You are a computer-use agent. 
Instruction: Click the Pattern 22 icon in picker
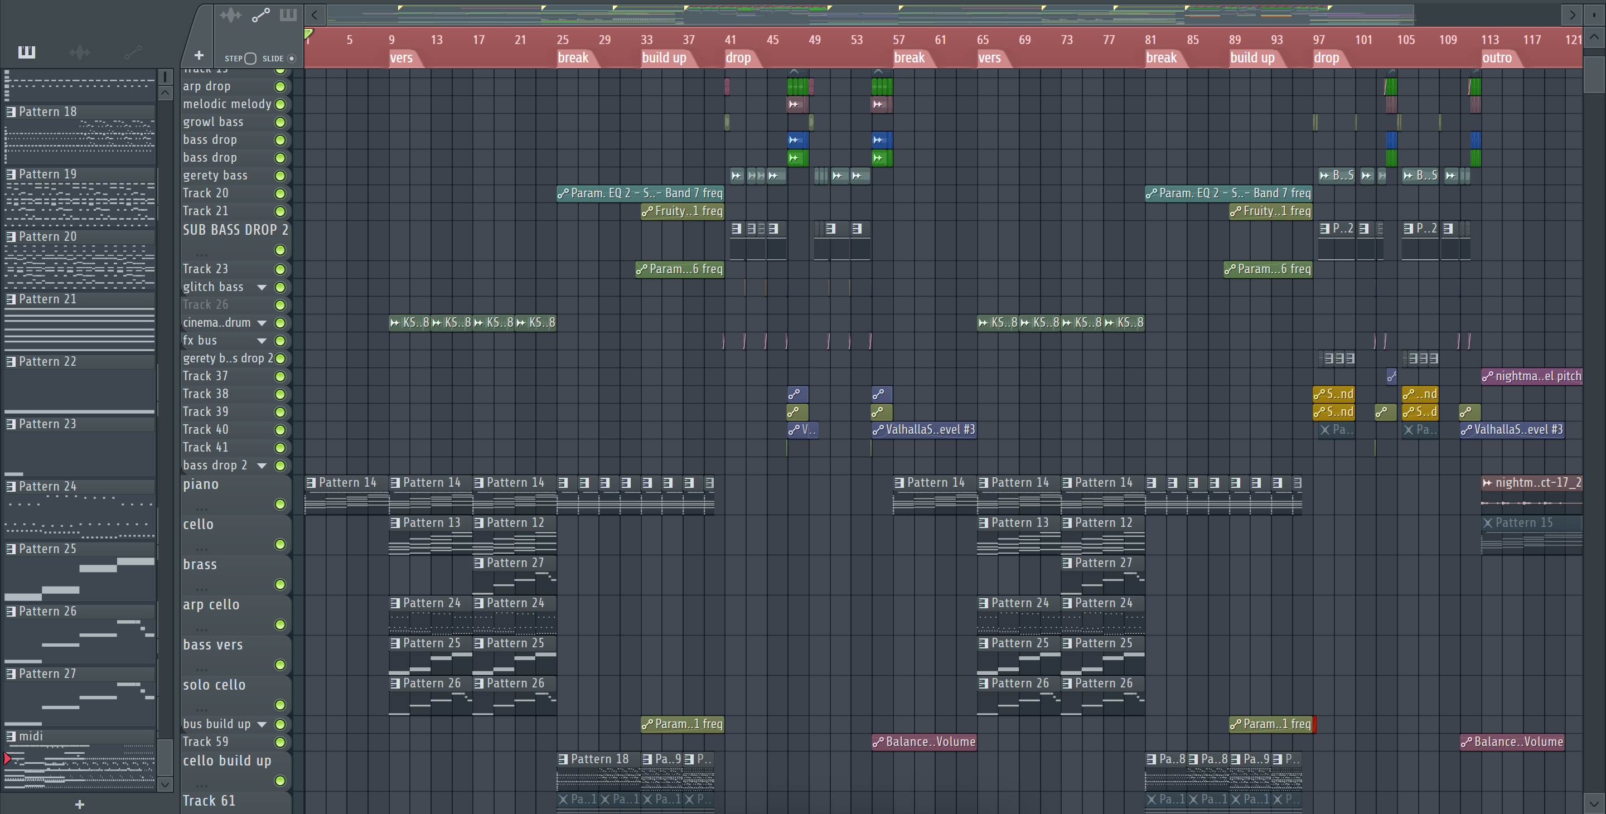click(x=11, y=361)
